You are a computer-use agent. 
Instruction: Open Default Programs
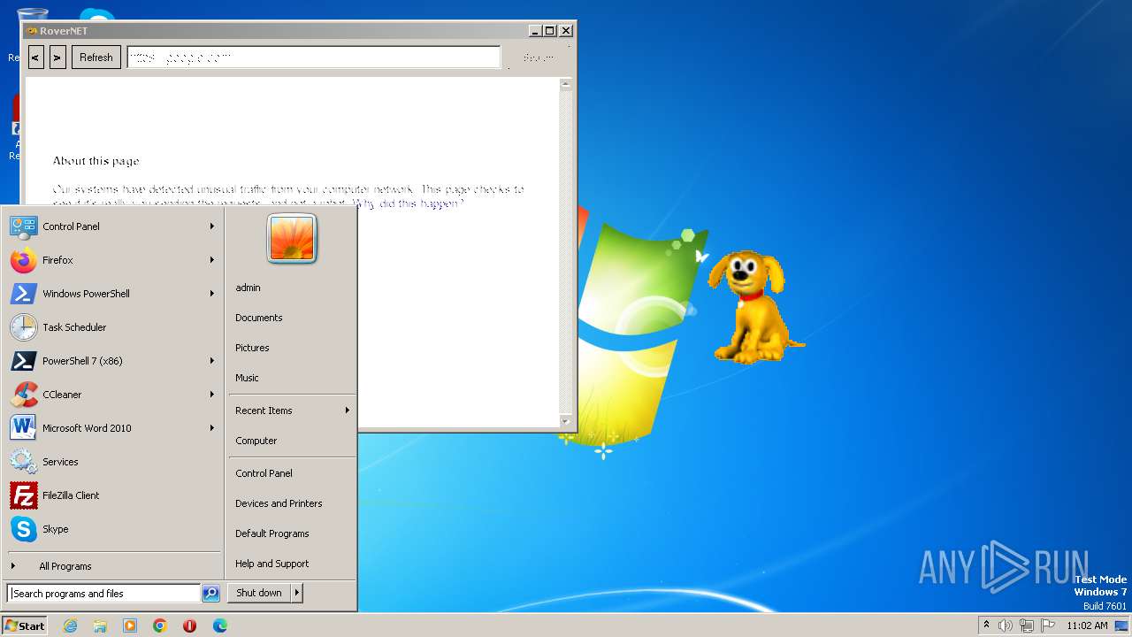tap(292, 533)
